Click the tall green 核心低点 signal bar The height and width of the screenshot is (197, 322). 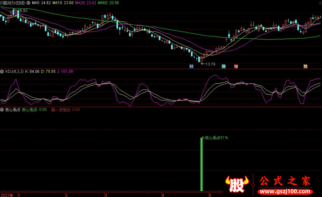202,164
